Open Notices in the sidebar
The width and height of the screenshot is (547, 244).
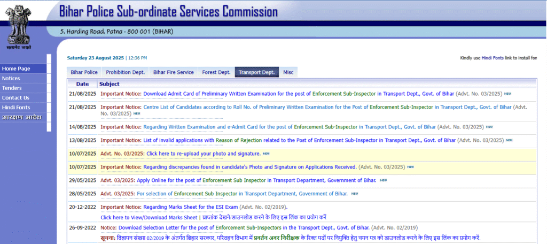[x=11, y=78]
